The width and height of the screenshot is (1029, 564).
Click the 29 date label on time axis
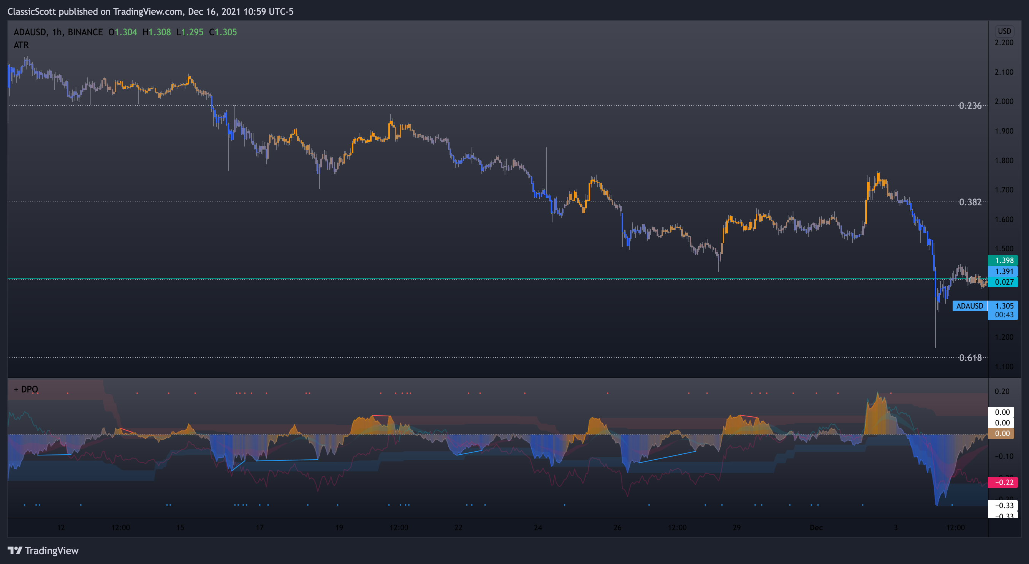coord(736,528)
